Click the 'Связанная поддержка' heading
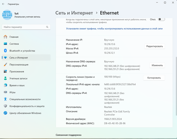Viewport: 177px width, 139px height. point(68,135)
